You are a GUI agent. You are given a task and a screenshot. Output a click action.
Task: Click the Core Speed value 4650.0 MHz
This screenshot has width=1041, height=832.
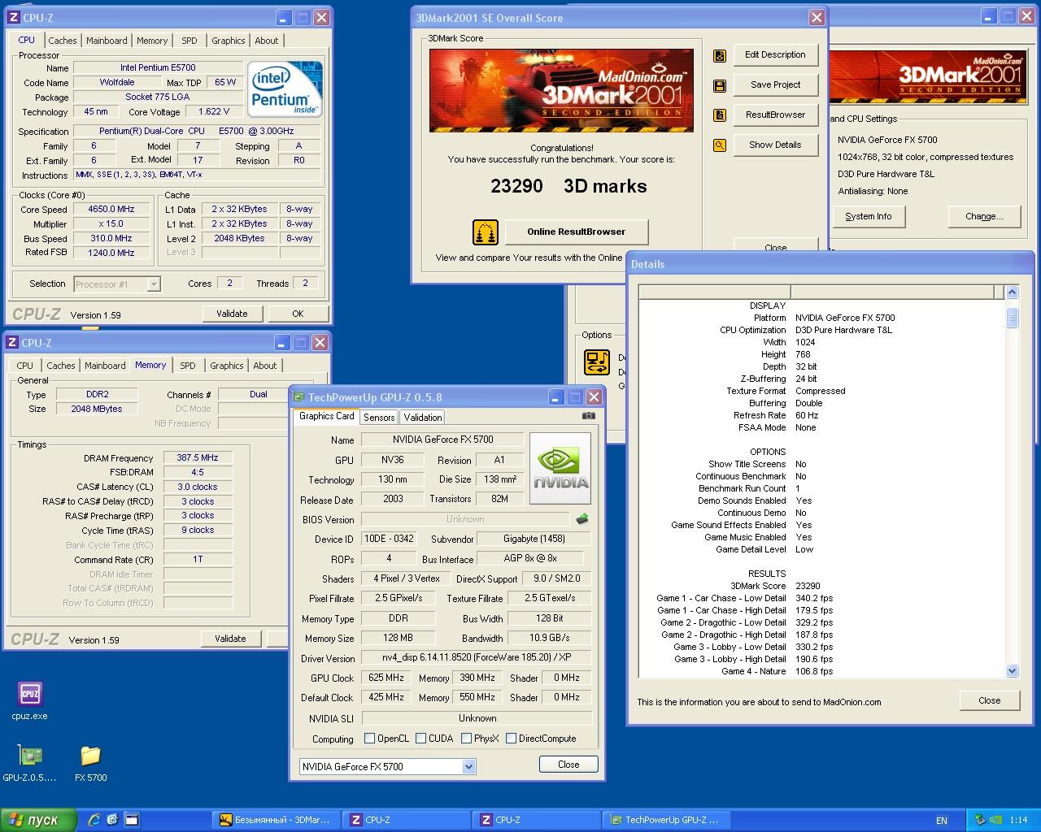[111, 210]
